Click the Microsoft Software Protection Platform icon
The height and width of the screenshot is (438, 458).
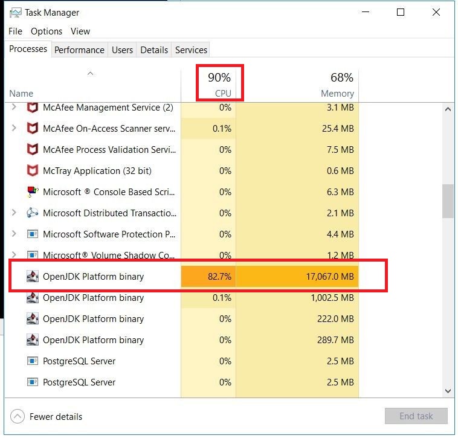(33, 234)
